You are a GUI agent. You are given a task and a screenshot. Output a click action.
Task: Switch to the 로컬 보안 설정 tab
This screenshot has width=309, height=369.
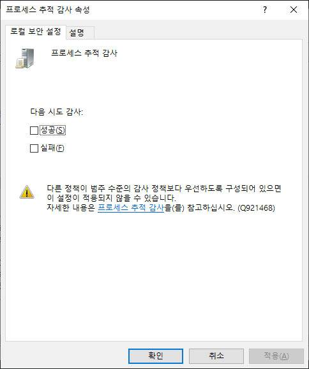point(36,31)
